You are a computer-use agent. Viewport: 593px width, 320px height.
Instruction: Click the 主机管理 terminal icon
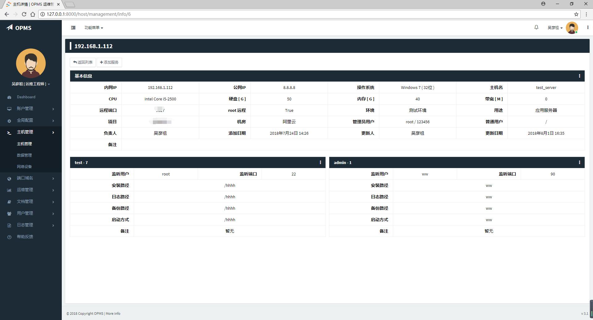pyautogui.click(x=9, y=133)
